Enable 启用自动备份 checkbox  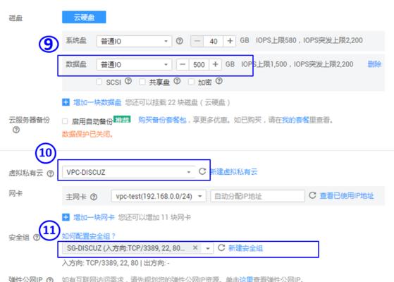[65, 121]
